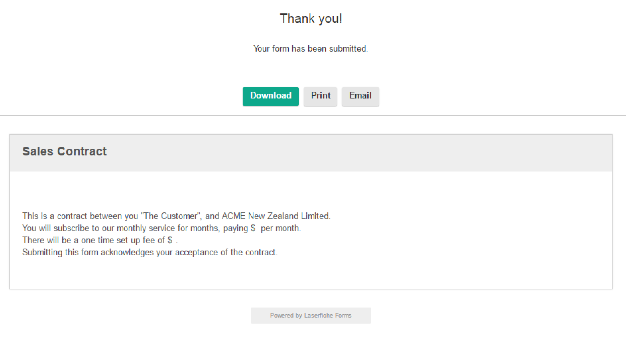
Task: Click the Sales Contract title
Action: pos(64,151)
